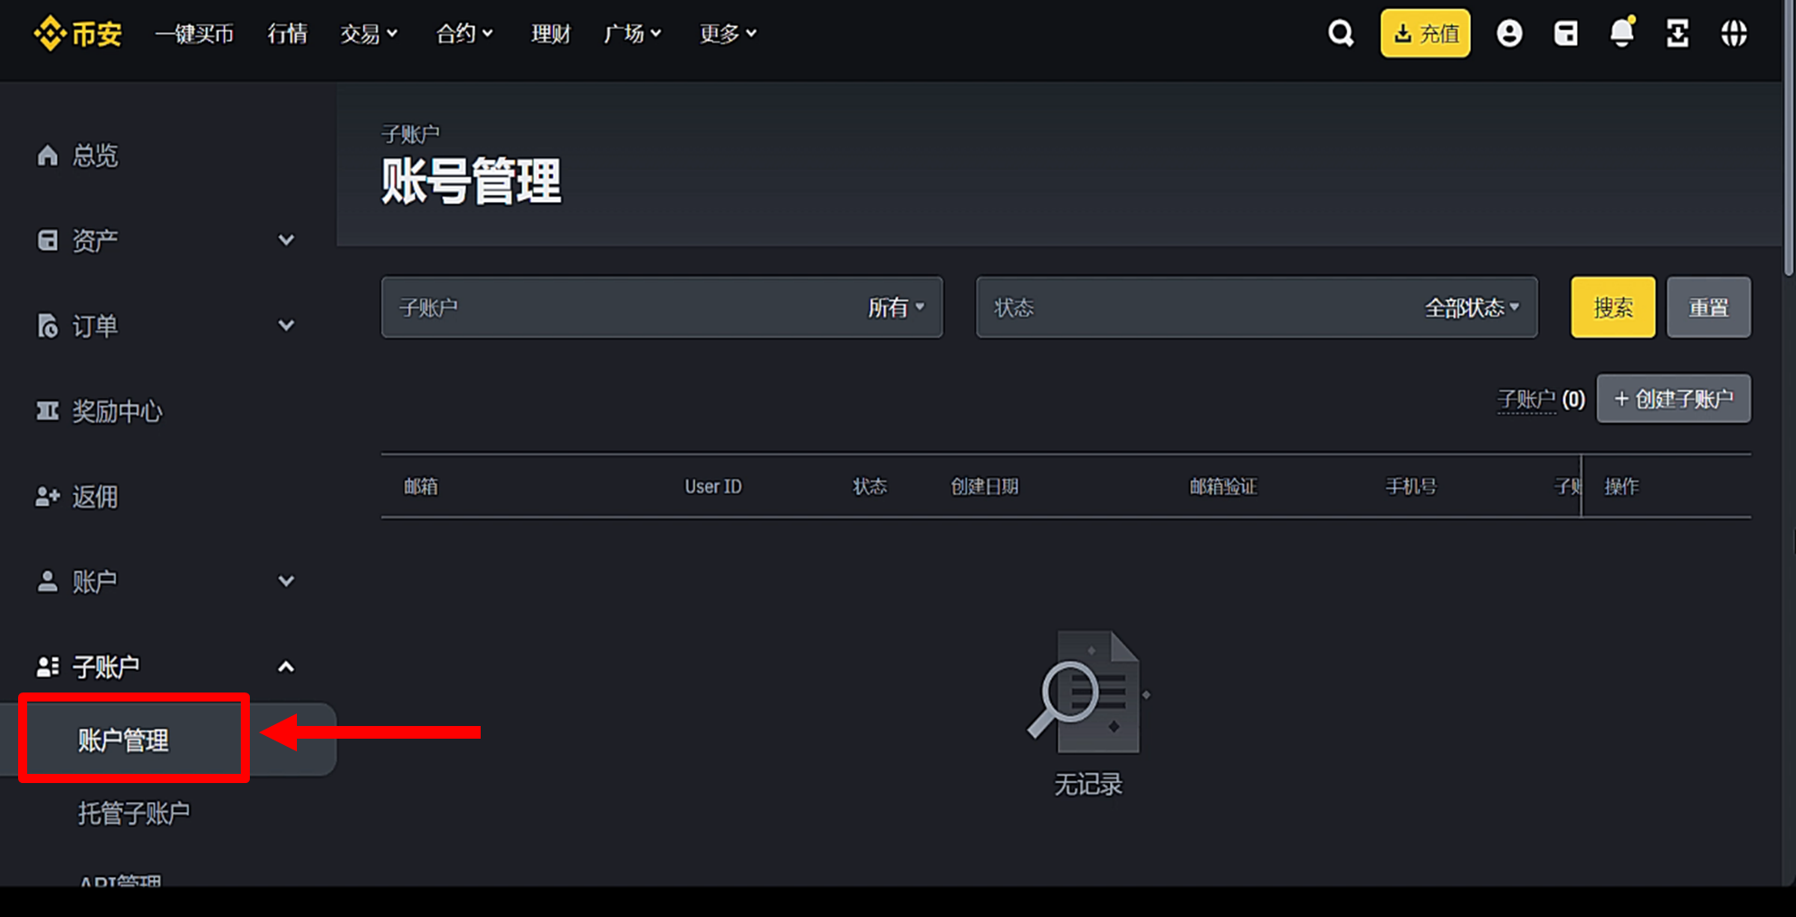Click the app download icon in the header
Viewport: 1796px width, 917px height.
(x=1677, y=33)
